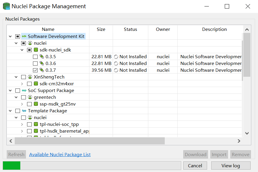Expand the ssp-nsdk_gt25nv node

22,104
